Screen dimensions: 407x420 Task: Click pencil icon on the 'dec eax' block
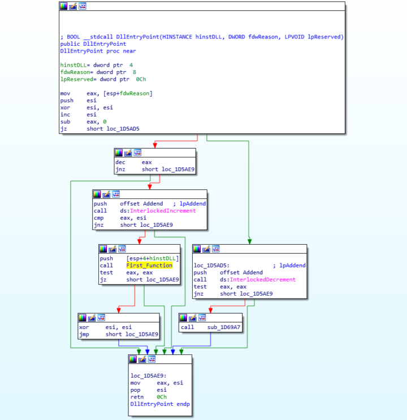point(128,153)
